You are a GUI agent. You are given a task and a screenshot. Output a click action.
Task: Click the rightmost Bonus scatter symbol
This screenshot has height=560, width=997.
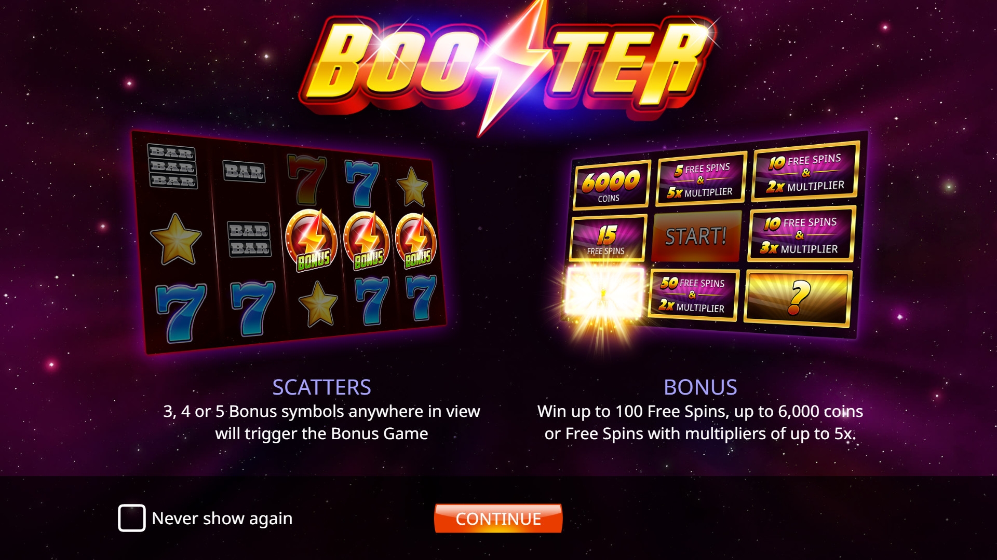[416, 241]
